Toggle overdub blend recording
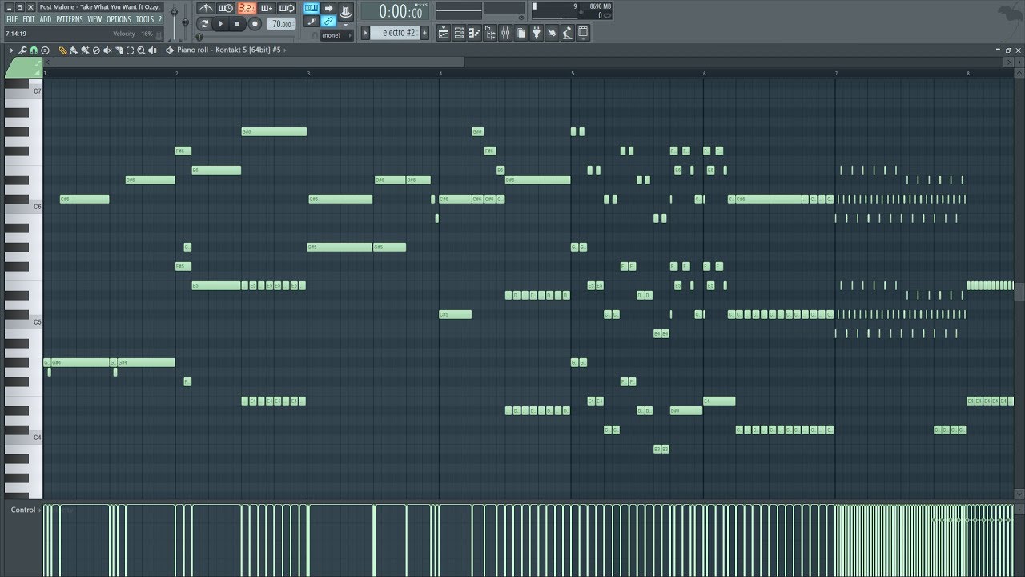 tap(267, 8)
